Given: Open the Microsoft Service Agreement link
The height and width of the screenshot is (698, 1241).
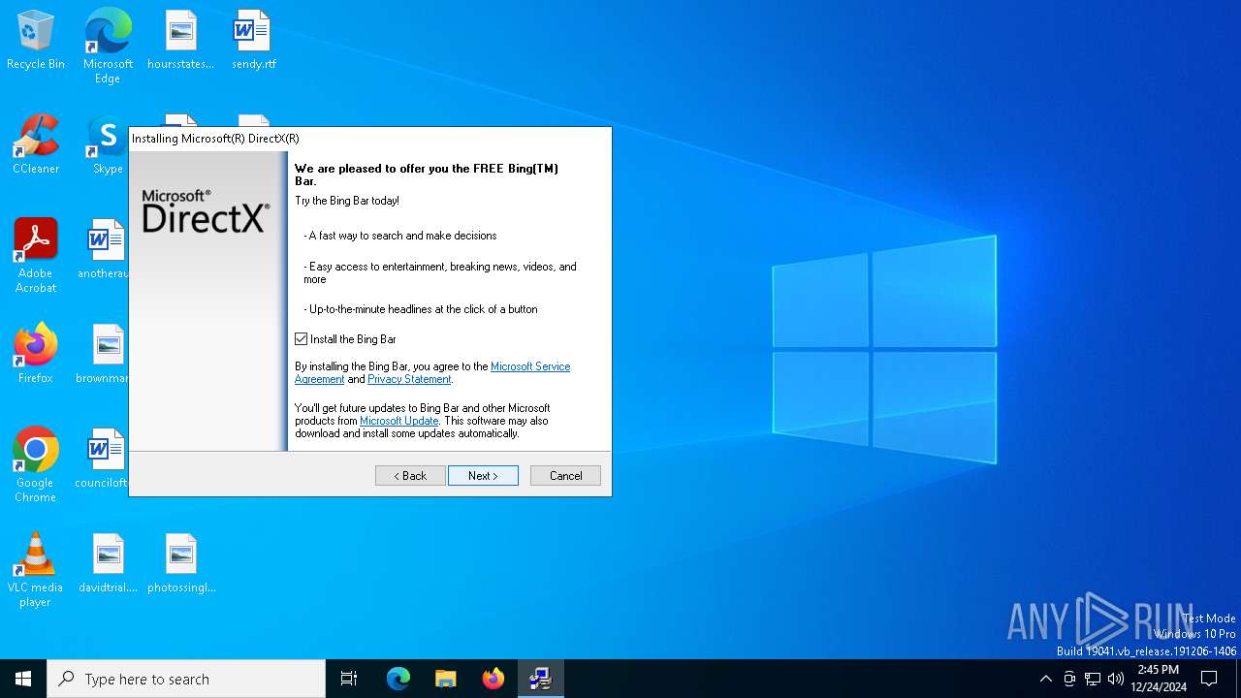Looking at the screenshot, I should coord(529,366).
